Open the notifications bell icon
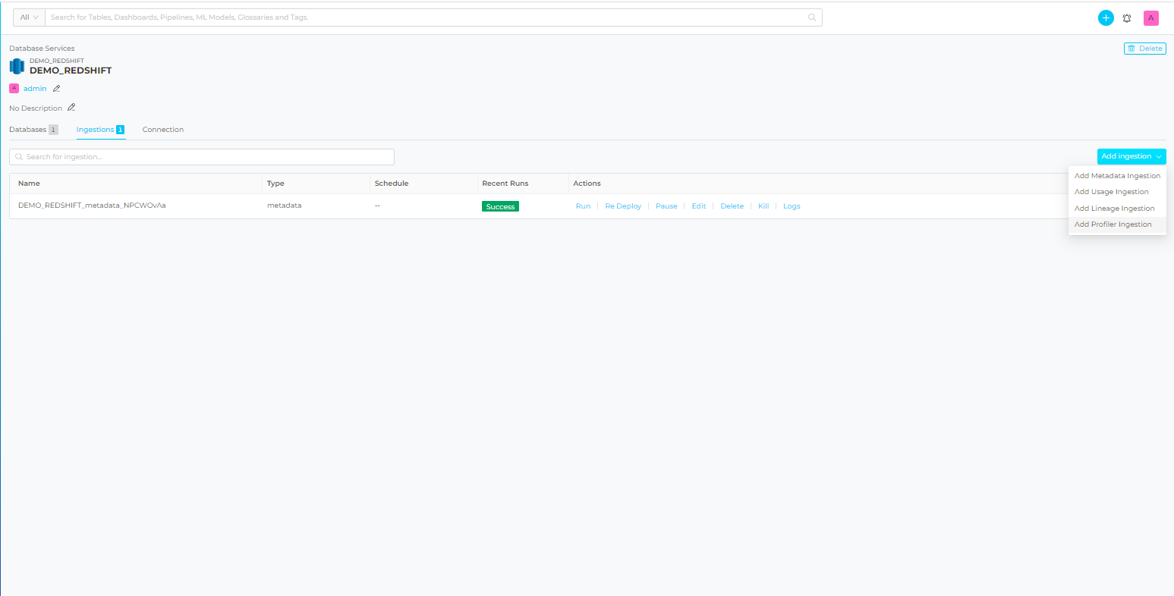 (x=1127, y=18)
